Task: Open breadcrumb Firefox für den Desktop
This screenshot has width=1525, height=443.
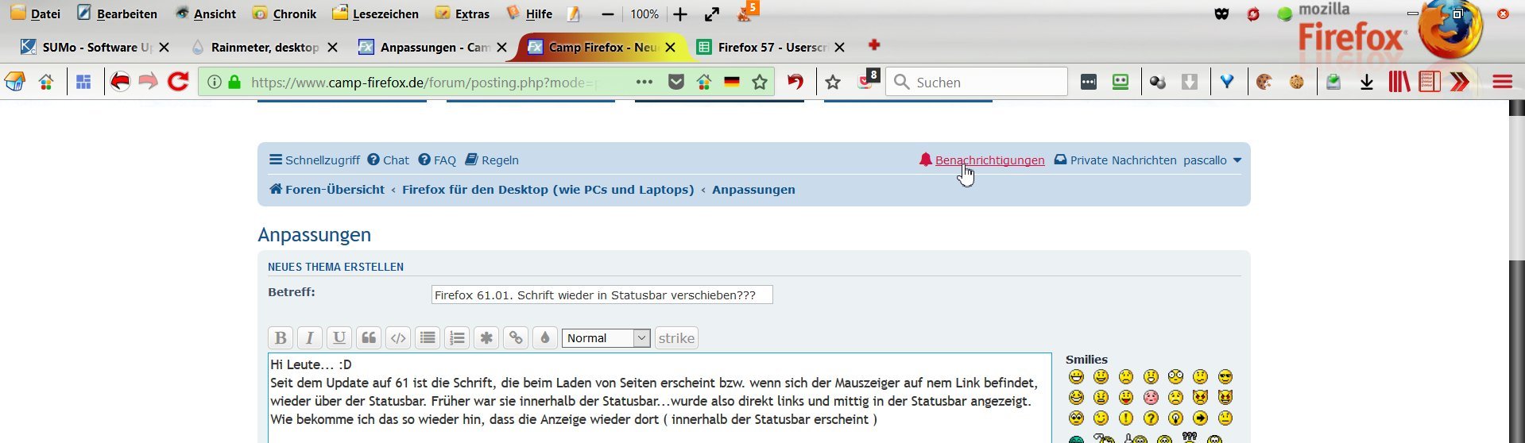Action: point(548,189)
